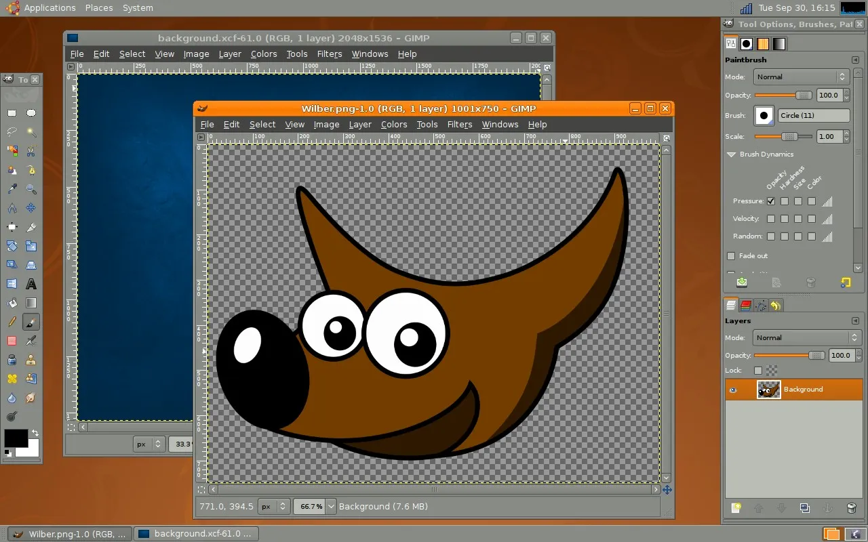Viewport: 868px width, 542px height.
Task: Open the zoom percentage dropdown at 66.7%
Action: pyautogui.click(x=331, y=506)
